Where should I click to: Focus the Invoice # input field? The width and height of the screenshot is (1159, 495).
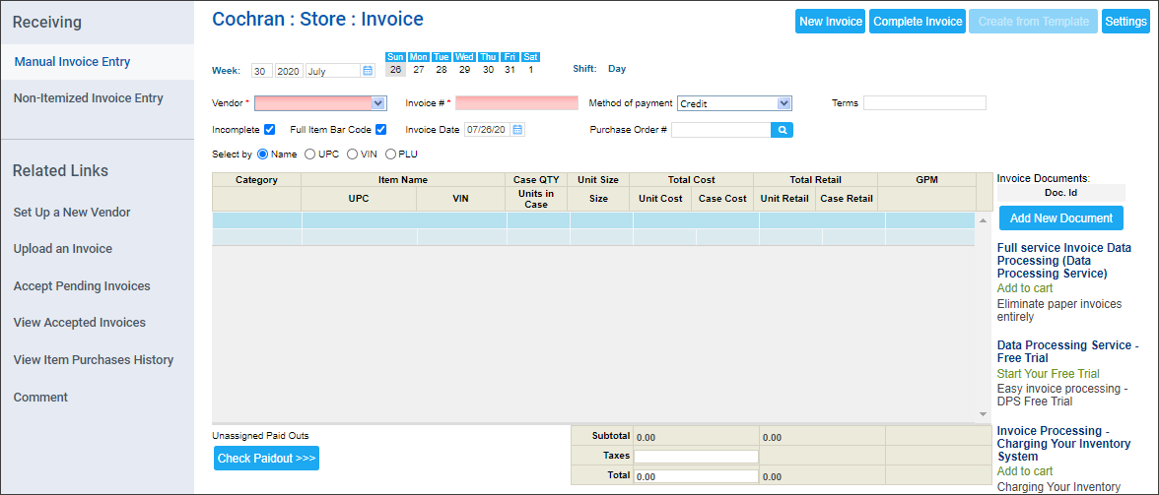pos(516,103)
